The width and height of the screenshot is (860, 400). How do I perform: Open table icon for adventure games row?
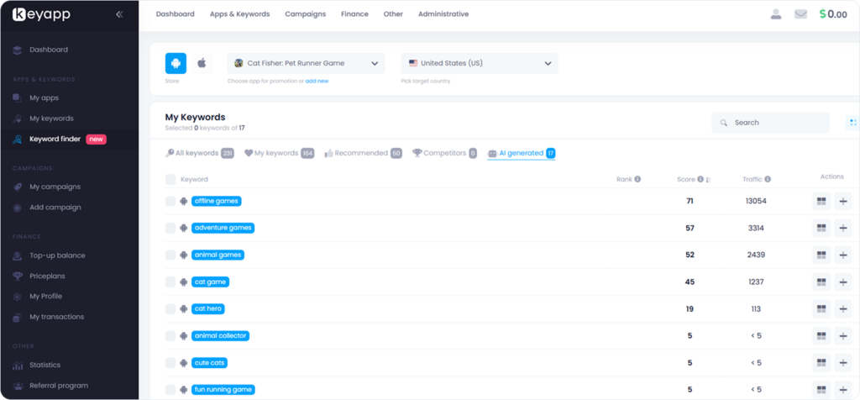pos(821,228)
